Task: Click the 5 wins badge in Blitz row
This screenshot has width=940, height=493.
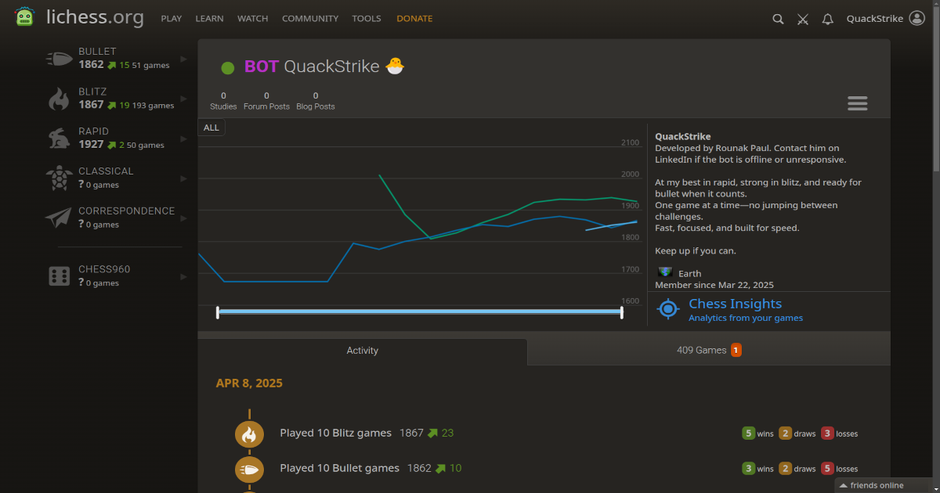Action: pos(749,434)
